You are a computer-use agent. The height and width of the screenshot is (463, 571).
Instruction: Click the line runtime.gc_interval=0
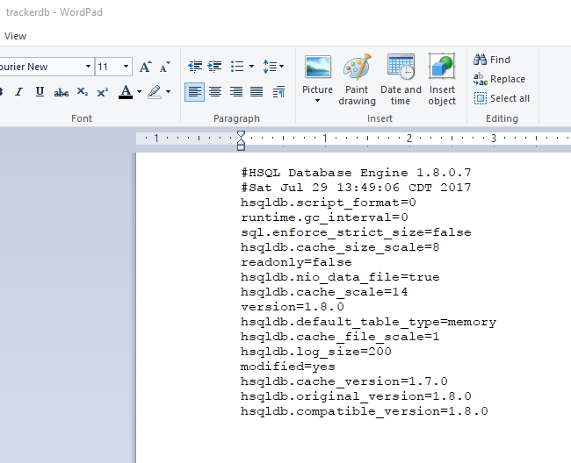click(x=324, y=217)
